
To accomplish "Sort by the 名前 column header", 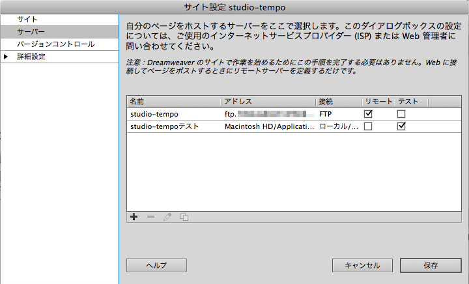I will point(174,102).
